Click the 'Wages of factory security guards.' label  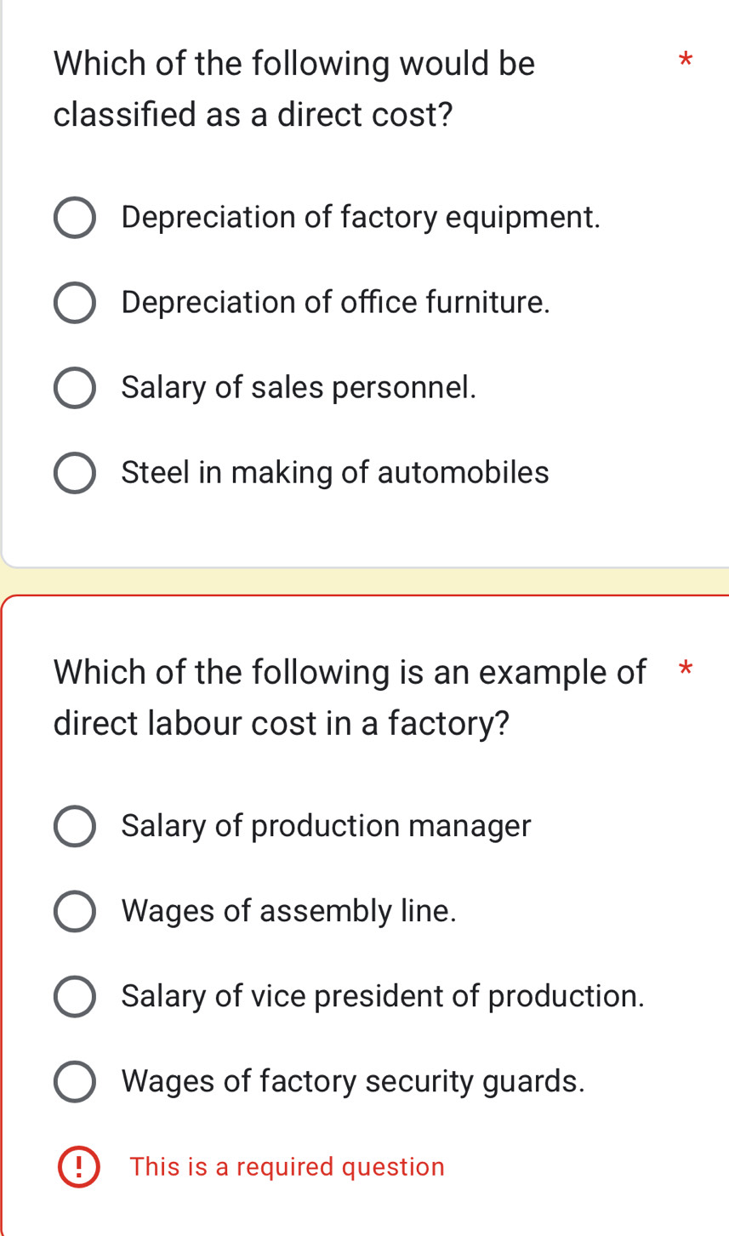pyautogui.click(x=353, y=1081)
